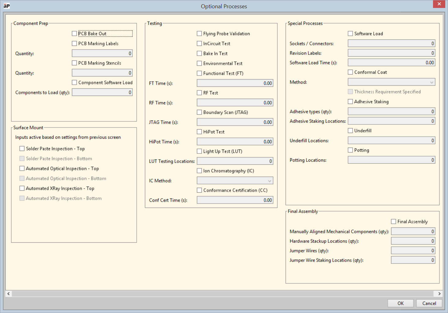This screenshot has width=448, height=313.
Task: Click the scroll right arrow
Action: pyautogui.click(x=439, y=294)
